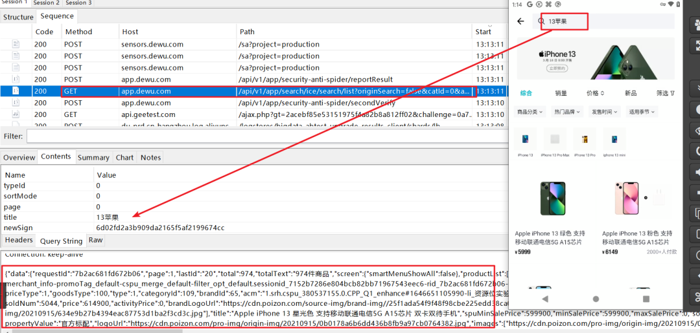
Task: Sort the request list by the Start column
Action: 489,32
